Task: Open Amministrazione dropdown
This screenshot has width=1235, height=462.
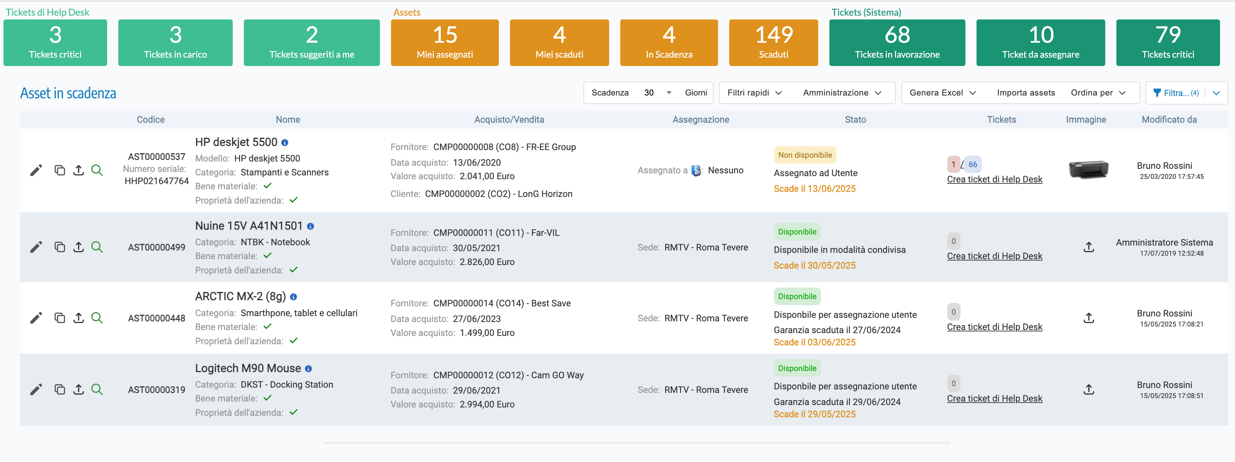Action: coord(842,93)
